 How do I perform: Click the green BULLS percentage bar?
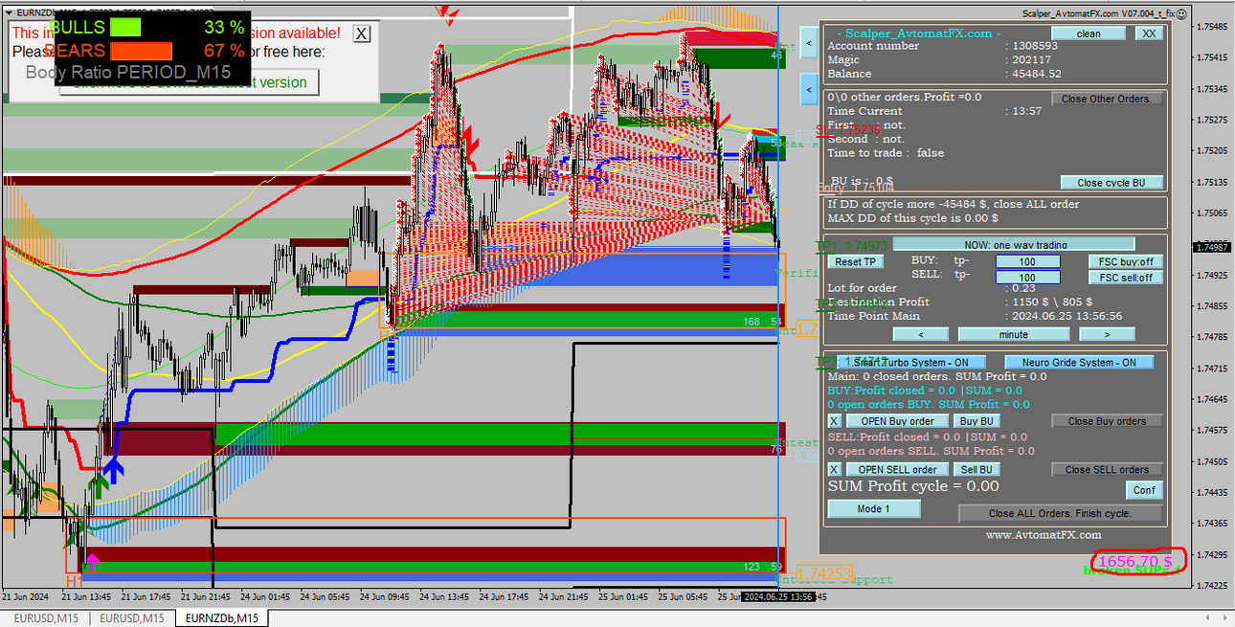coord(125,27)
